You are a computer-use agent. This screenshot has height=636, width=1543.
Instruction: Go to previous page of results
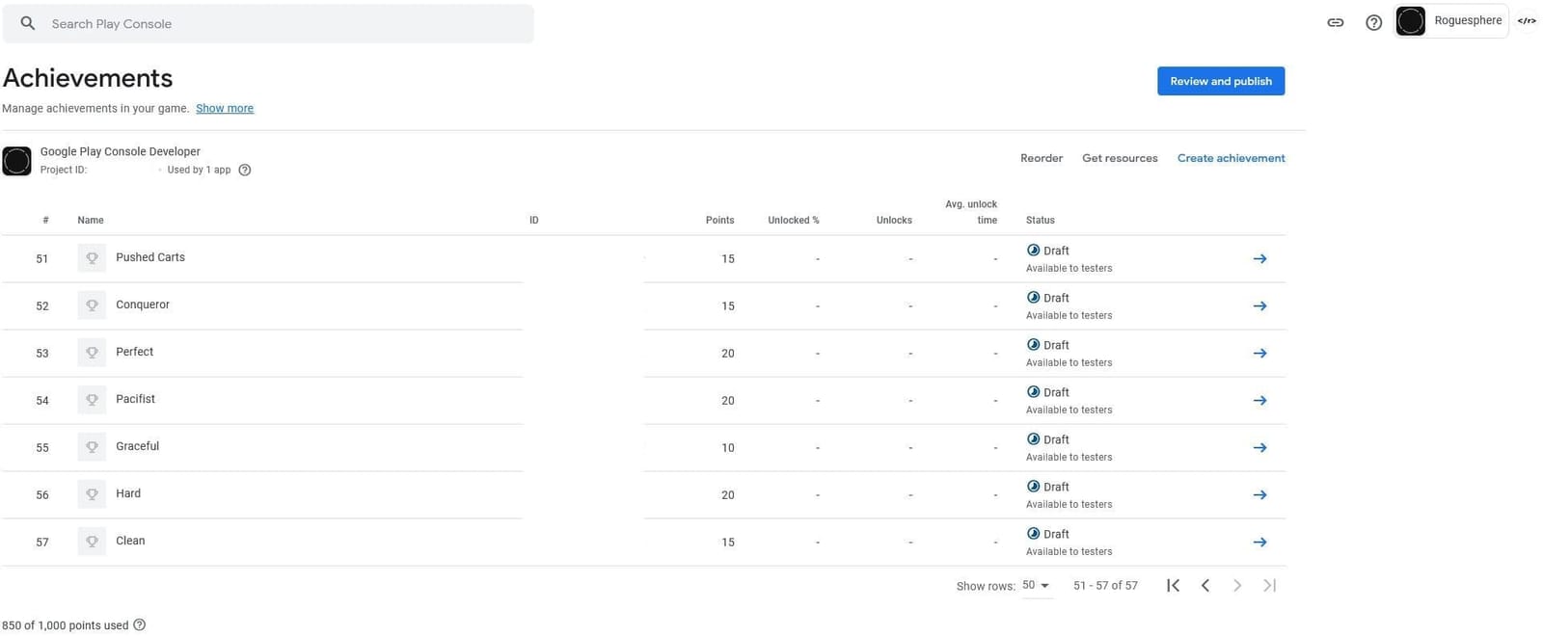coord(1205,585)
